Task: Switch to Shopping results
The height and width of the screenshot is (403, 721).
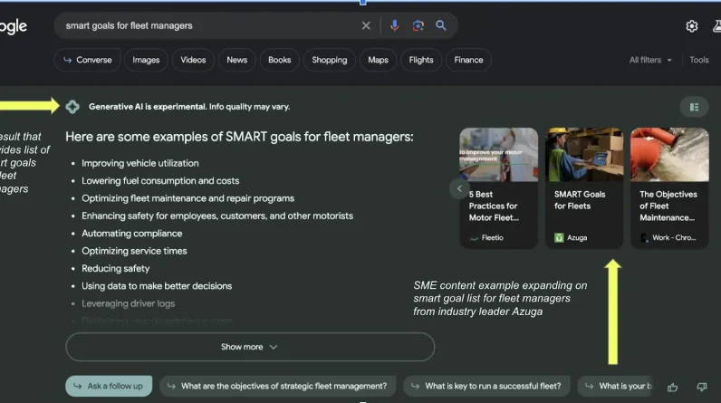Action: [329, 60]
